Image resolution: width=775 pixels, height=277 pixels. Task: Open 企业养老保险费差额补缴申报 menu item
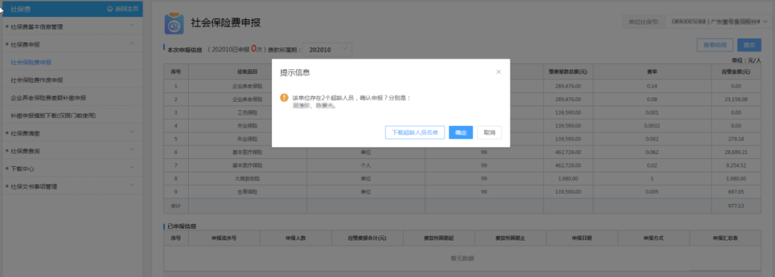click(49, 97)
